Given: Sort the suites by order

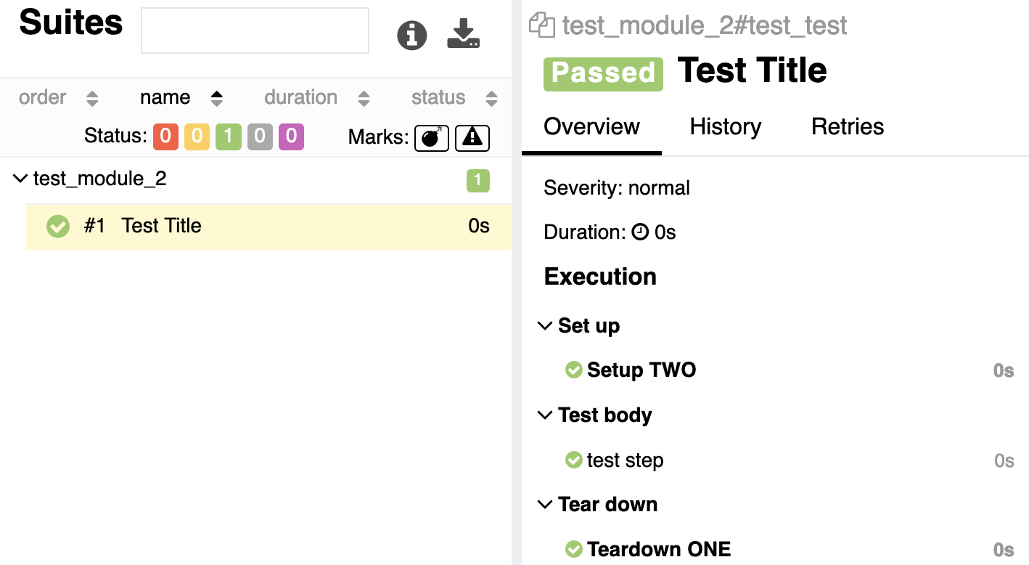Looking at the screenshot, I should click(x=59, y=97).
